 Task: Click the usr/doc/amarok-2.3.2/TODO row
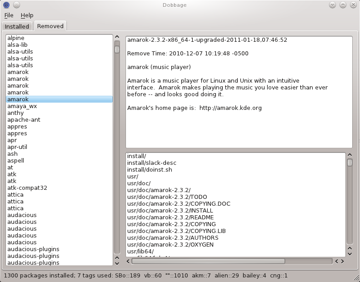point(236,197)
